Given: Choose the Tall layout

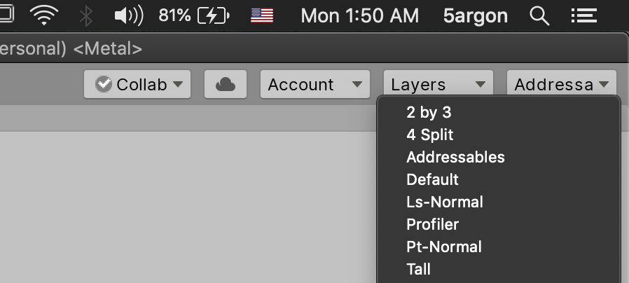Looking at the screenshot, I should (x=418, y=269).
